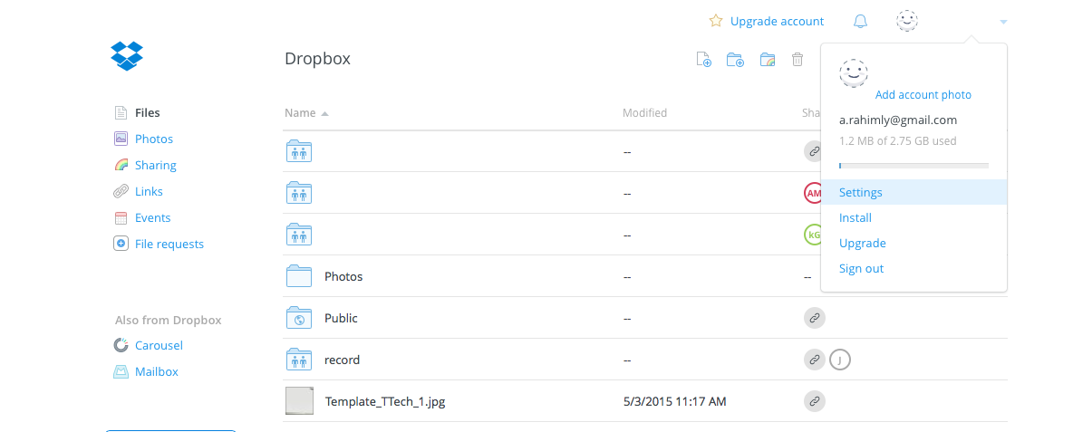Image resolution: width=1073 pixels, height=432 pixels.
Task: Sort by the Modified column header
Action: point(644,113)
